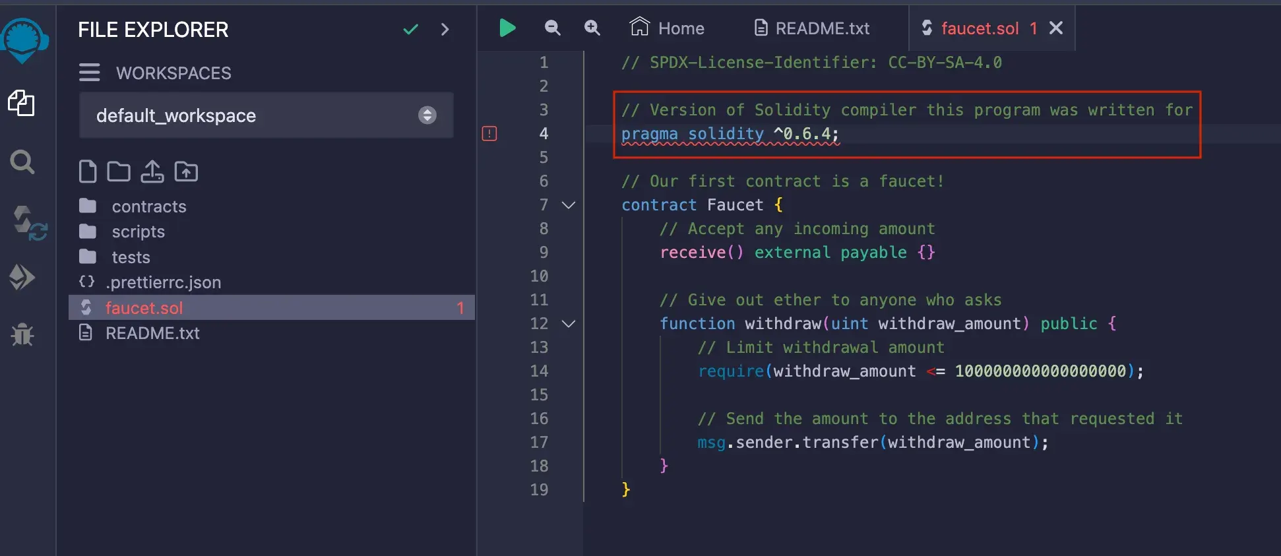
Task: Click the pragma solidity ^0.6.4 line
Action: click(x=730, y=134)
